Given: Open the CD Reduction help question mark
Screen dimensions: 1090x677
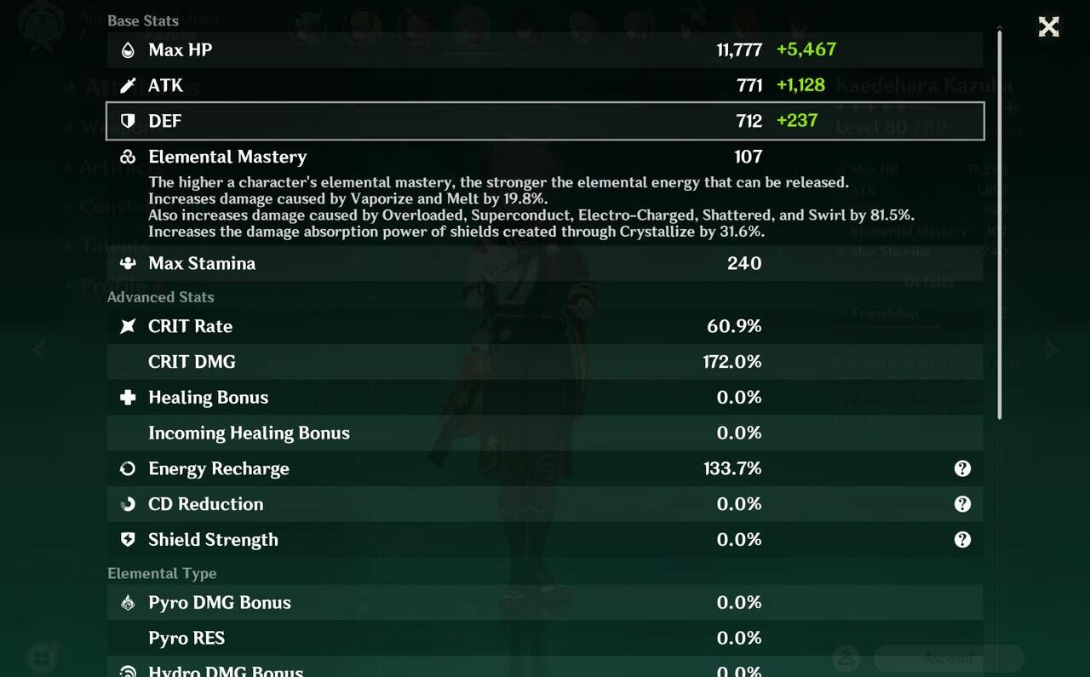Looking at the screenshot, I should (x=962, y=504).
